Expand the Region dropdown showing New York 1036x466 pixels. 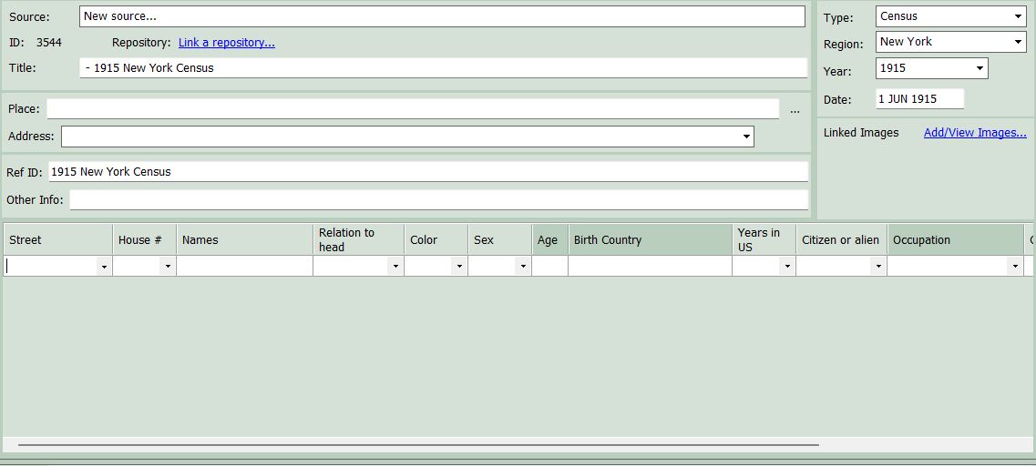[1018, 42]
